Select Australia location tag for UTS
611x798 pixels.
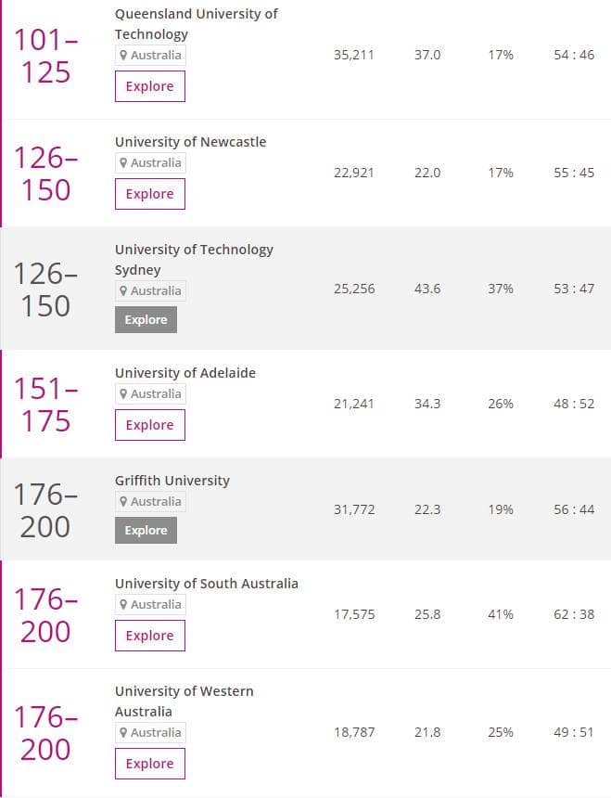pos(150,290)
